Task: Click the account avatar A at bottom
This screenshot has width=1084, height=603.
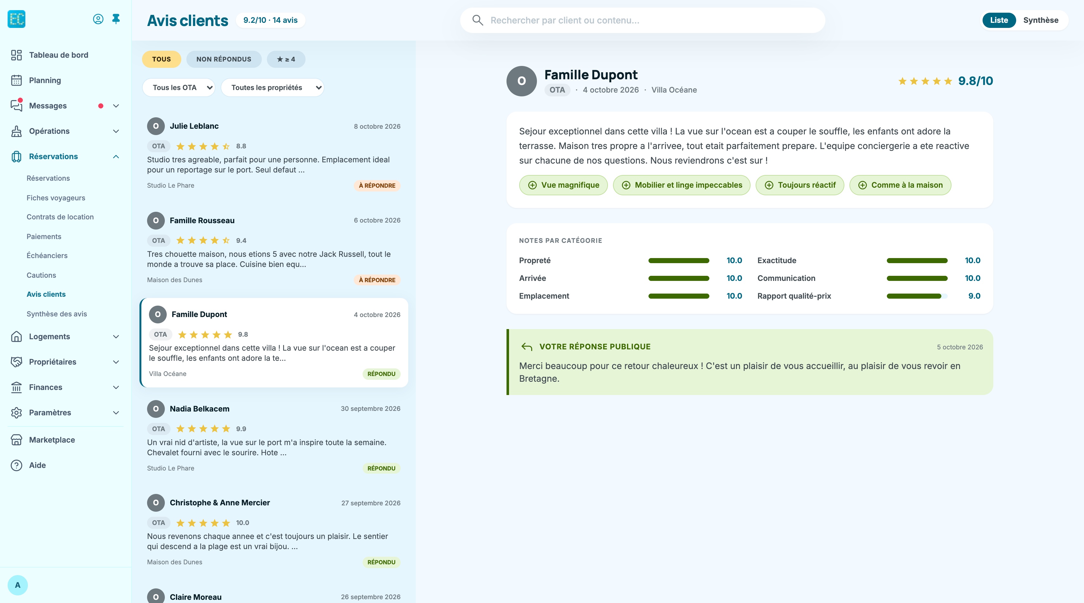Action: coord(18,585)
